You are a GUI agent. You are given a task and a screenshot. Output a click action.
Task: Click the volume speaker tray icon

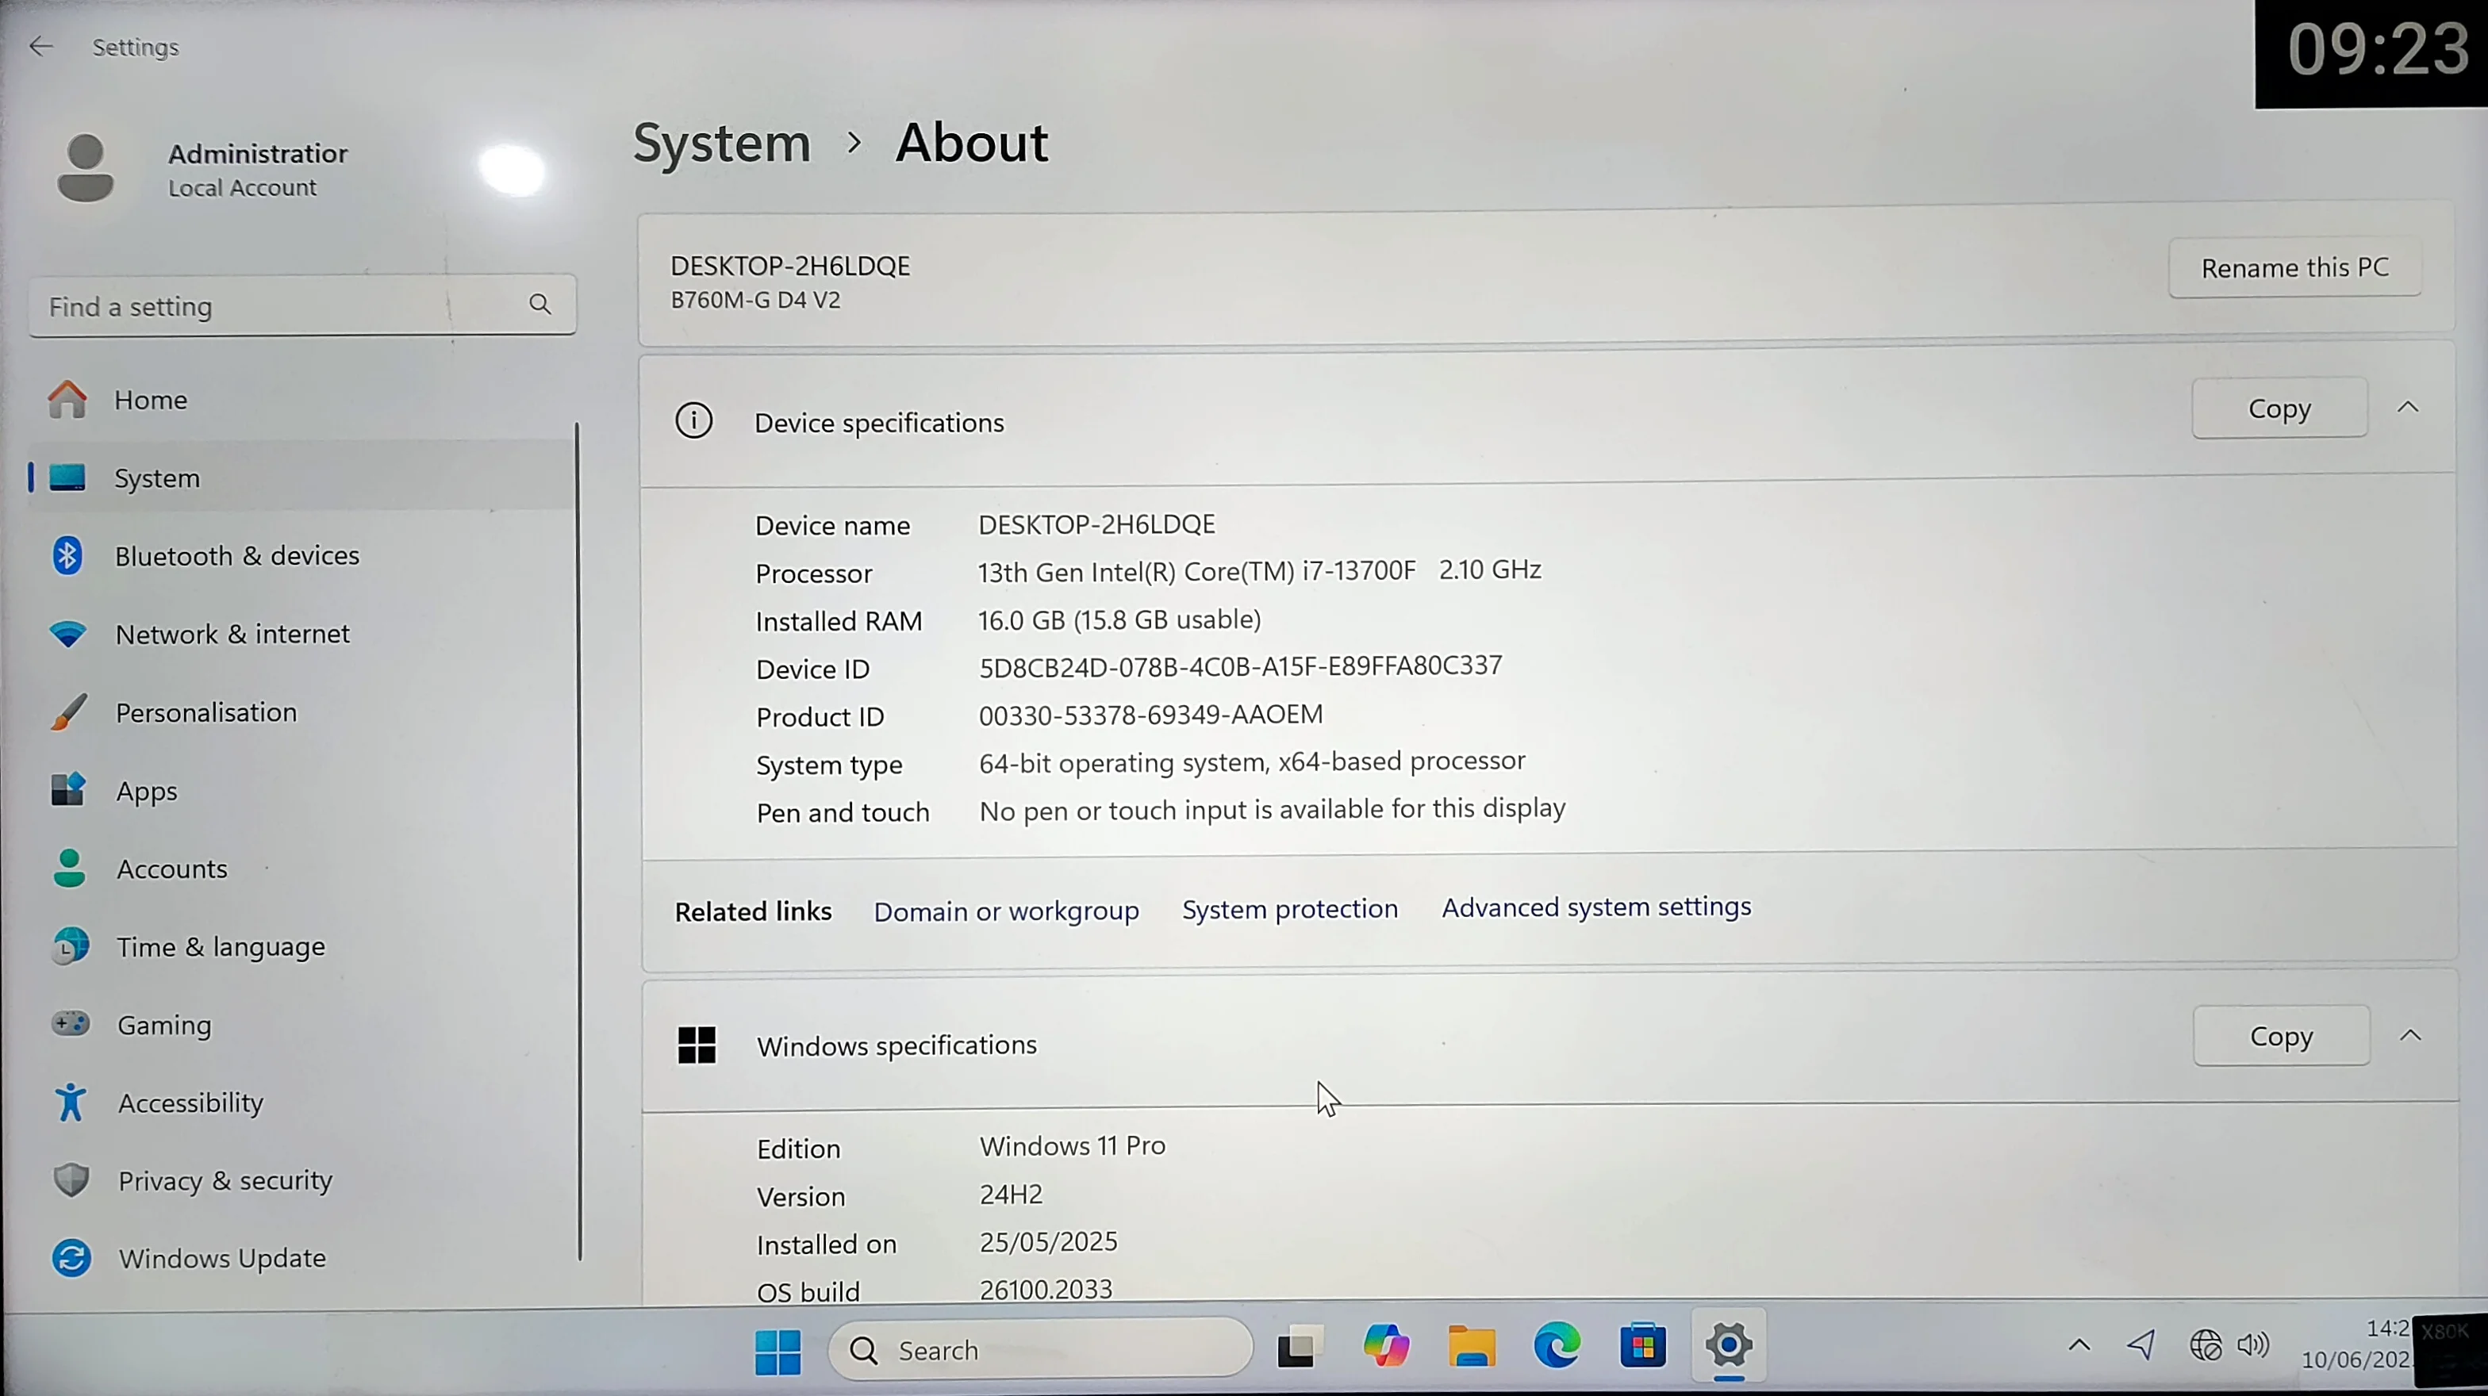point(2253,1344)
